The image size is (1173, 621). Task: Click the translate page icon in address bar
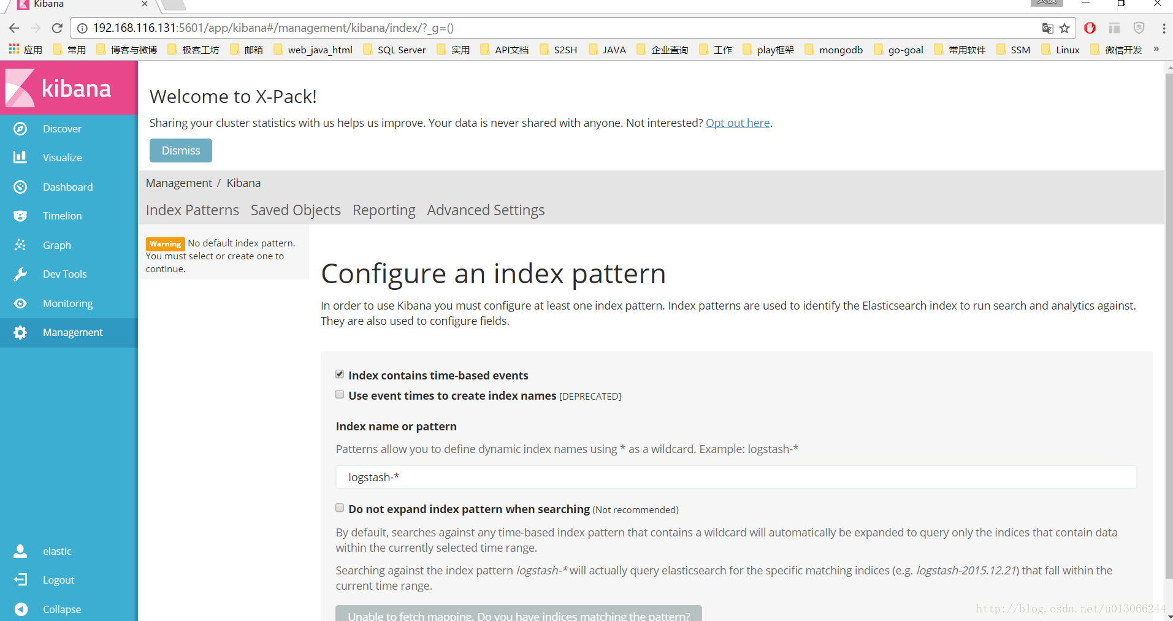coord(1047,28)
